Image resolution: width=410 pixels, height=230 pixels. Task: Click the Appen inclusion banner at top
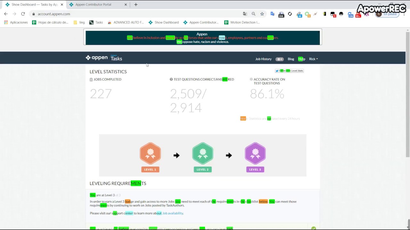[203, 37]
